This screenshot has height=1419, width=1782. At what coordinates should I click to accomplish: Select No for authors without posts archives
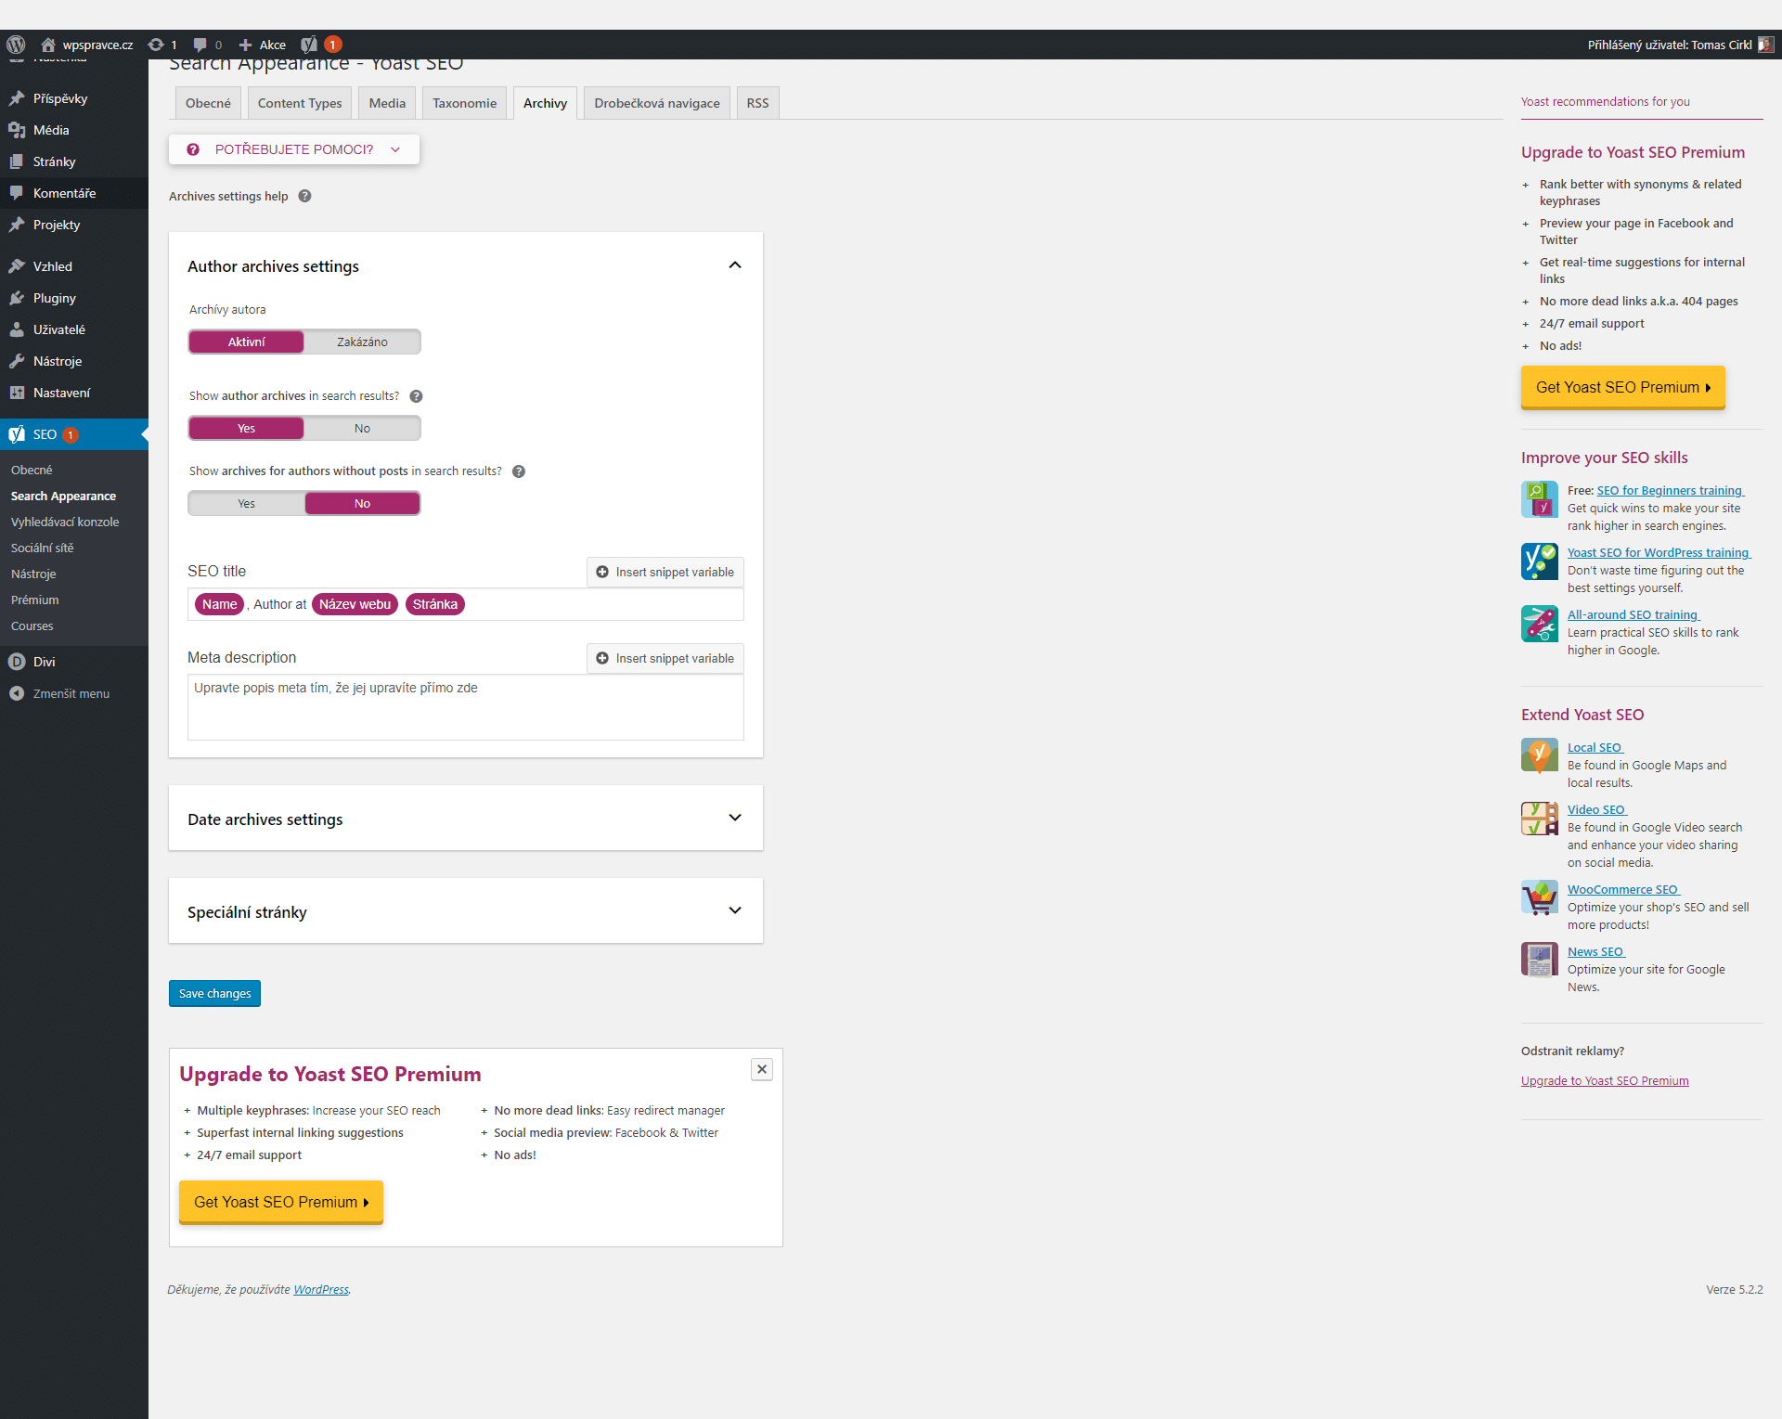(x=362, y=503)
